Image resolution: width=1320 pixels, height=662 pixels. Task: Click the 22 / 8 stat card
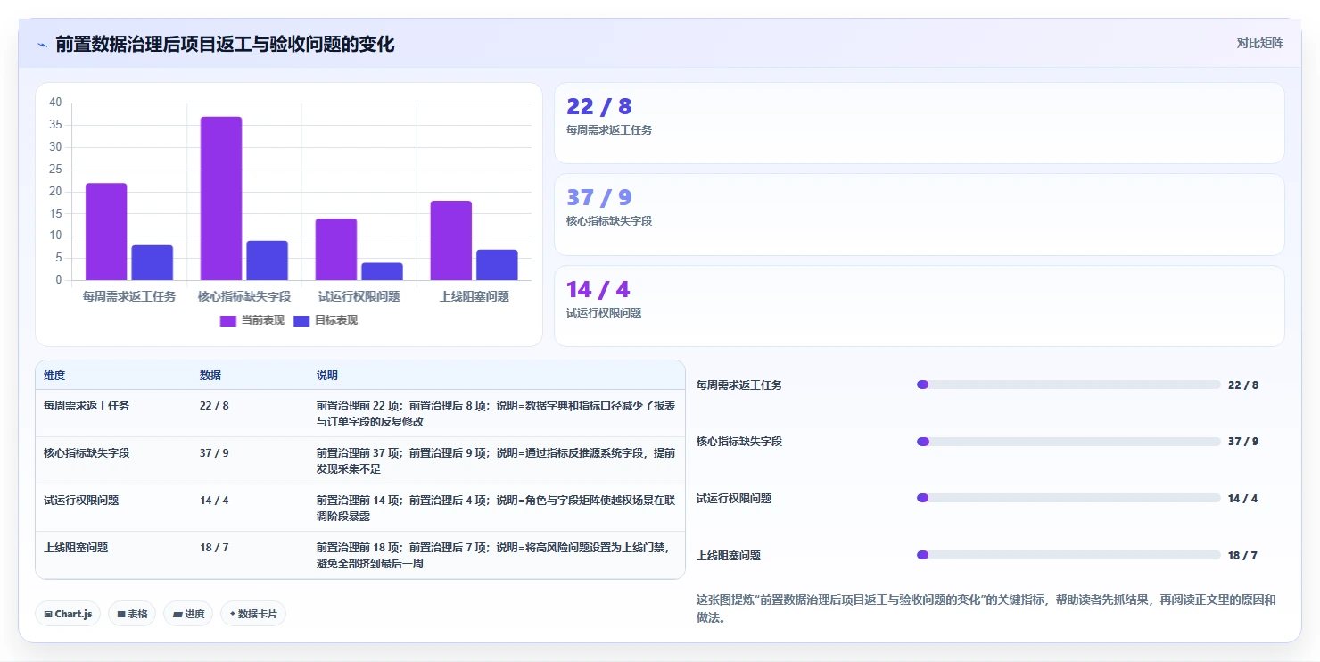click(x=920, y=123)
